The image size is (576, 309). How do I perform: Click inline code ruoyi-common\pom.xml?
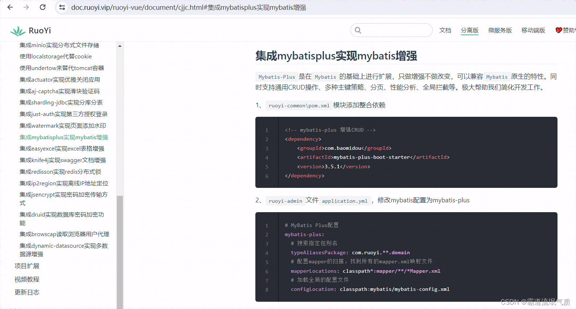(299, 106)
